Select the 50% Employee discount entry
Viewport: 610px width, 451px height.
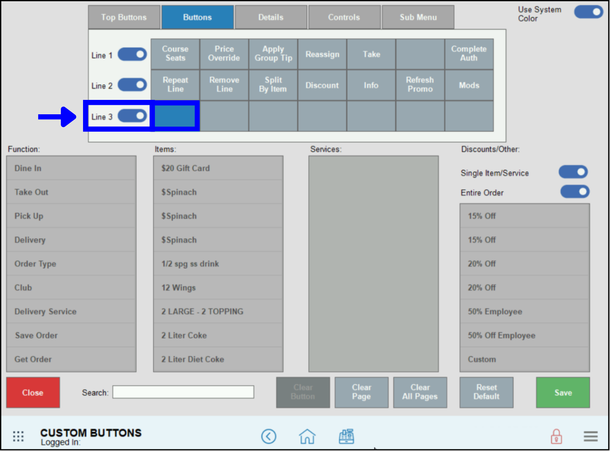pos(525,311)
